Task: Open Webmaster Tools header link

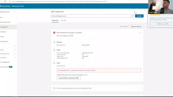Action: 18,6
